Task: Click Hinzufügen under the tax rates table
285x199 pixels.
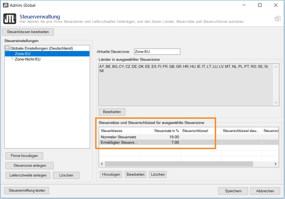Action: point(111,174)
